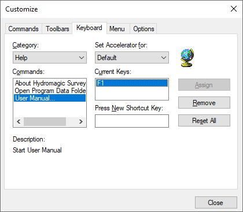Image resolution: width=243 pixels, height=212 pixels.
Task: Select About Hydromagic Survey command
Action: [x=50, y=83]
